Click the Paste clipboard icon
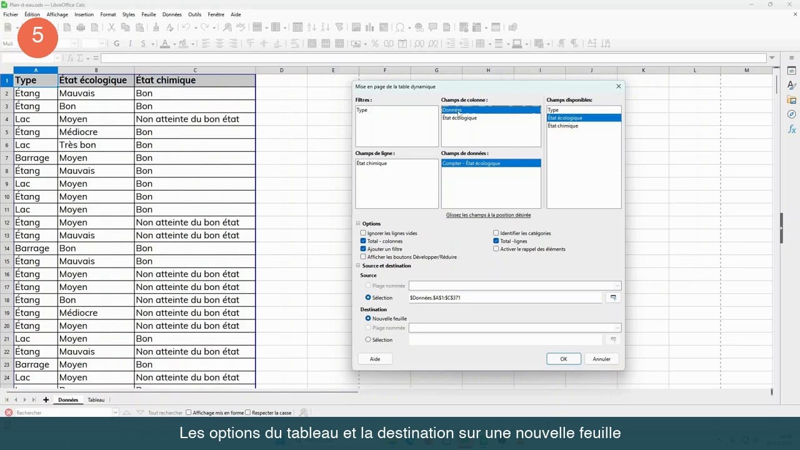The image size is (800, 450). [x=140, y=27]
